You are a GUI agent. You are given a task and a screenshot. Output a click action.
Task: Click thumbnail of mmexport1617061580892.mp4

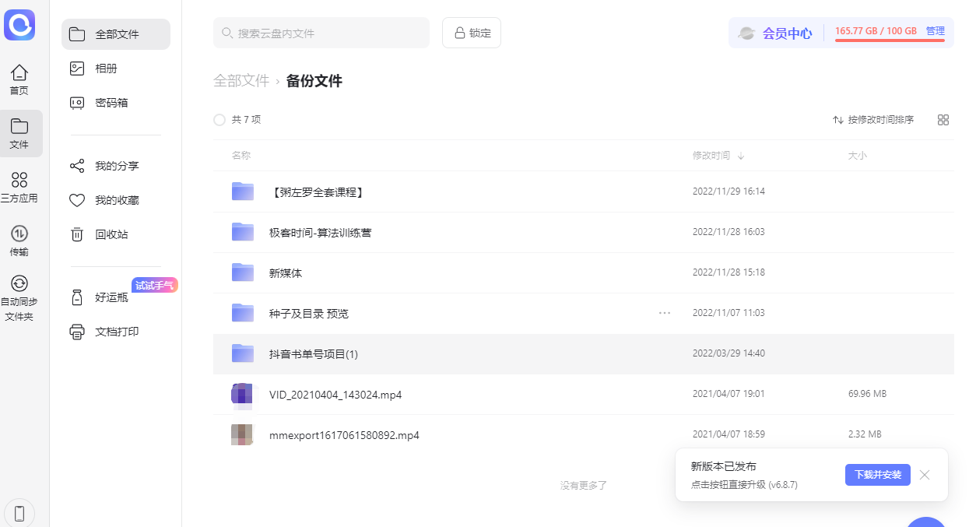coord(243,435)
